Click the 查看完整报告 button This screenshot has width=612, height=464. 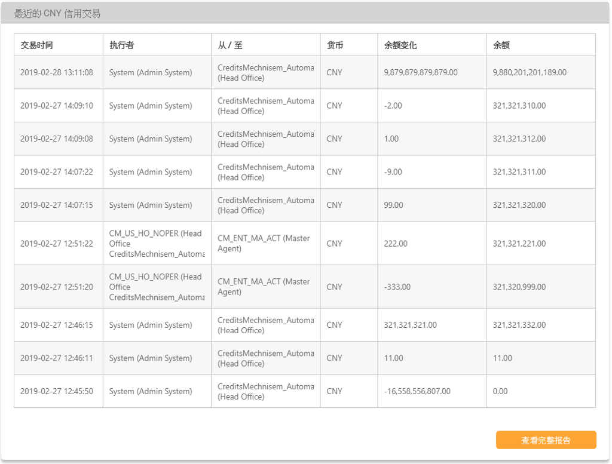(x=546, y=440)
